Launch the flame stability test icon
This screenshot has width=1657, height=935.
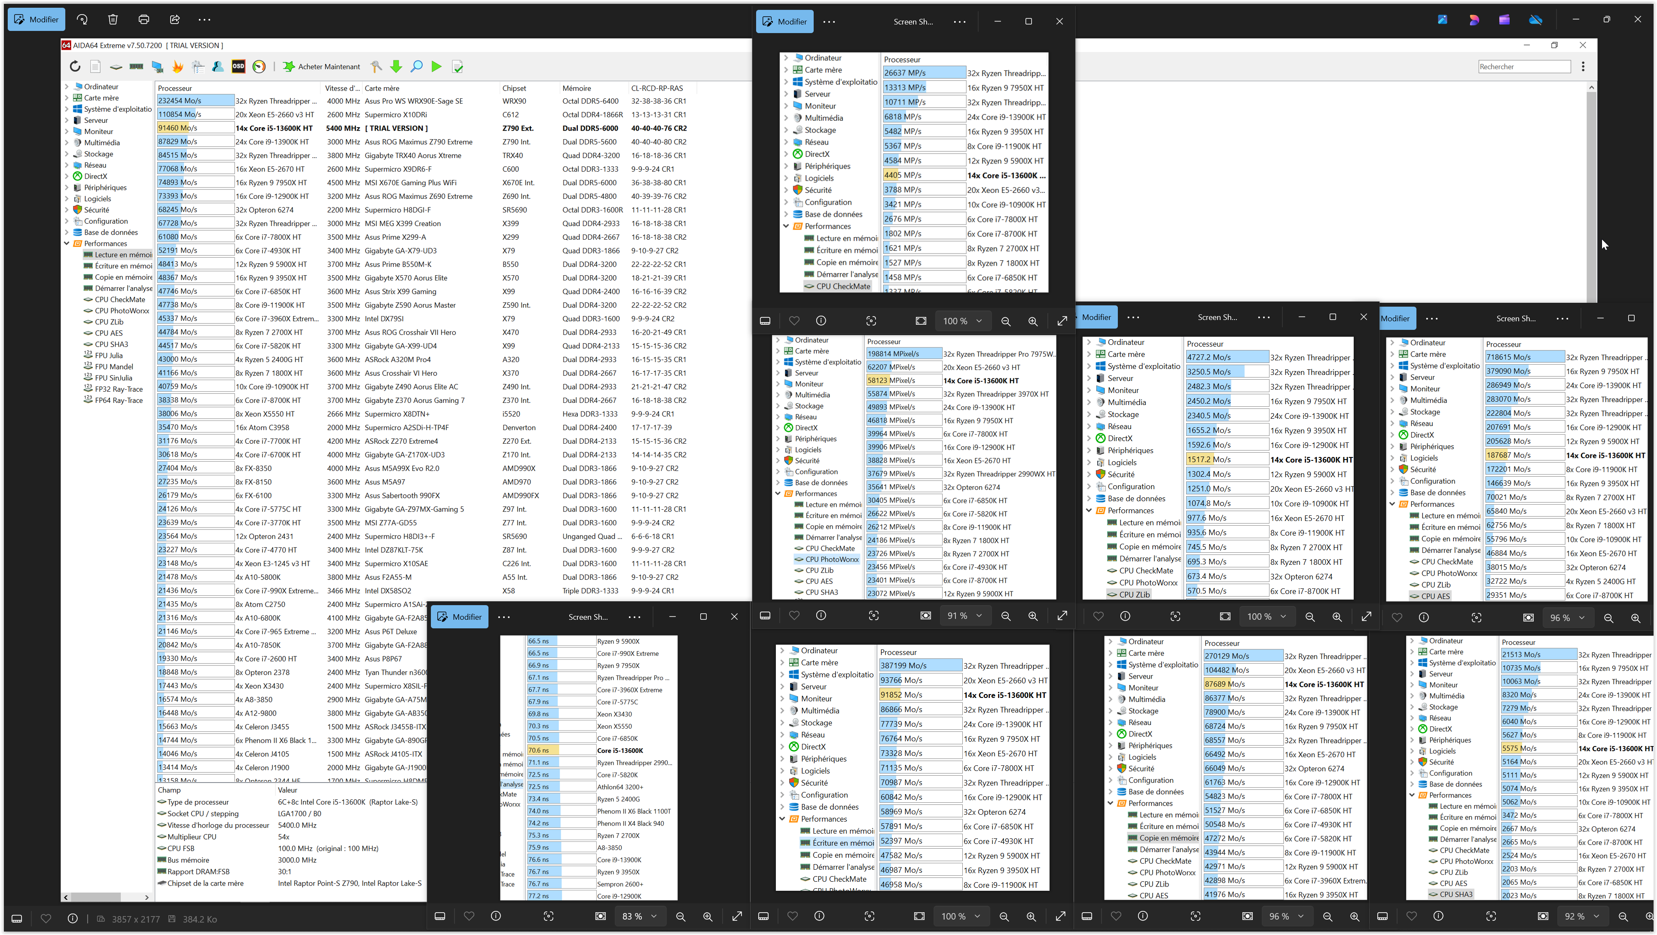tap(178, 66)
